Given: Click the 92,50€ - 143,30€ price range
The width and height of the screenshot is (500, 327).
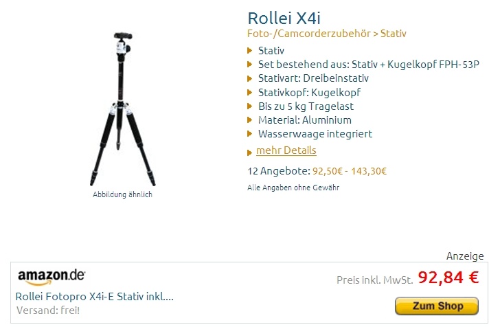Looking at the screenshot, I should pos(350,171).
